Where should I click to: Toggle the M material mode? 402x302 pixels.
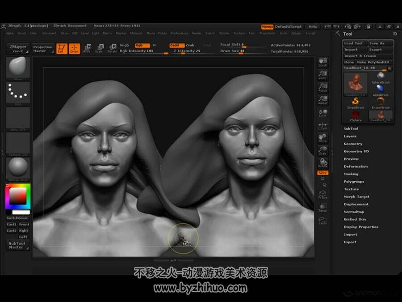[155, 45]
